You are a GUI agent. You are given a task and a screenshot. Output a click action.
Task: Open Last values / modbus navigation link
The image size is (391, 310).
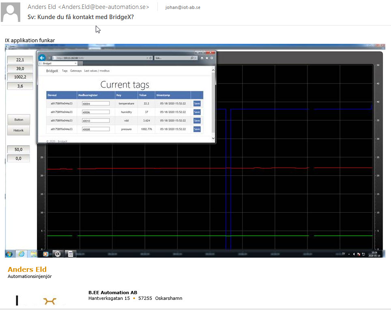click(x=97, y=71)
